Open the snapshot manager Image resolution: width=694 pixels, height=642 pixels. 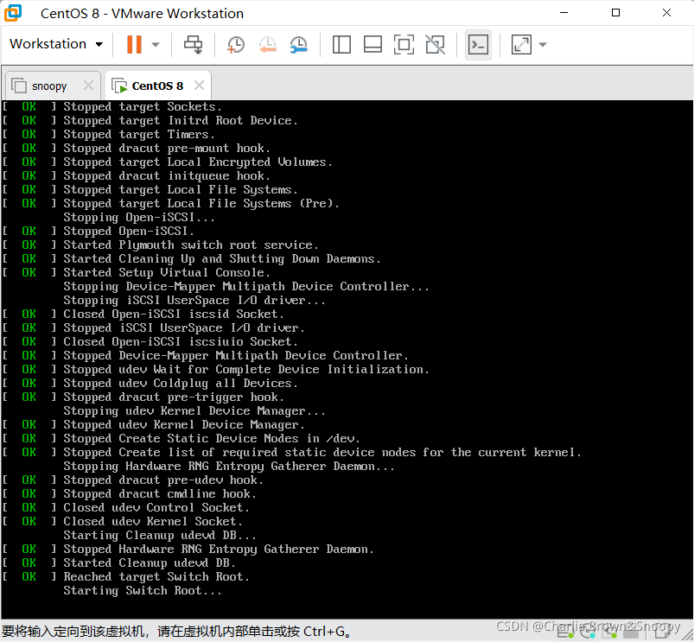[299, 44]
